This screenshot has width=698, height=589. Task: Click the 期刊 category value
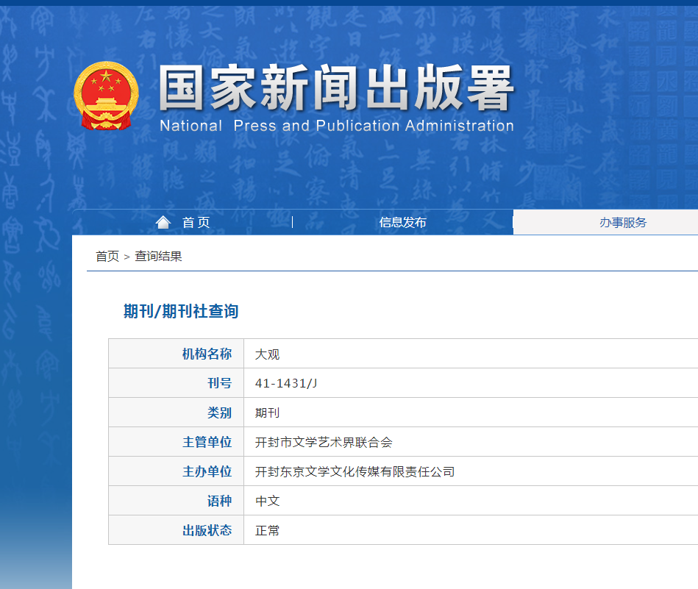pyautogui.click(x=268, y=413)
